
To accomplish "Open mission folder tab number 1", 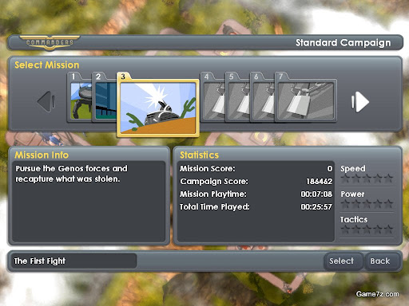I will pyautogui.click(x=73, y=76).
